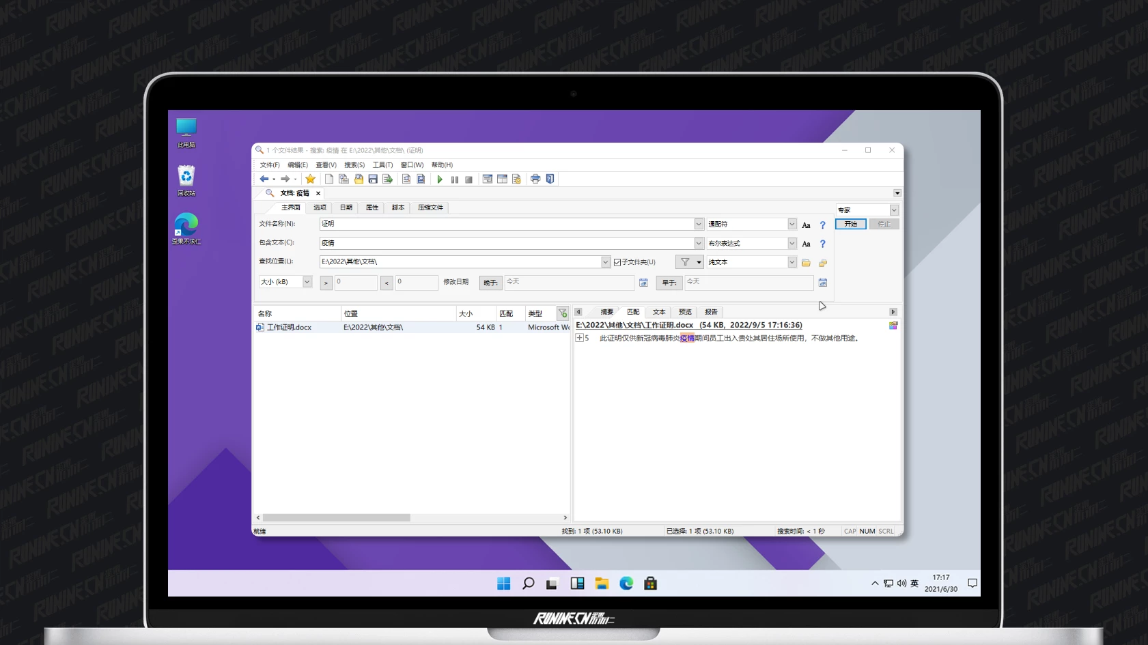1148x645 pixels.
Task: Switch to the 日期 tab
Action: point(346,207)
